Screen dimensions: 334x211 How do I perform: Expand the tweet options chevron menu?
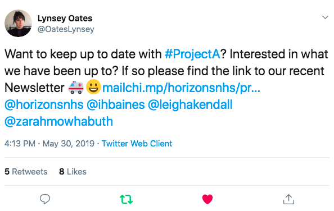[325, 17]
